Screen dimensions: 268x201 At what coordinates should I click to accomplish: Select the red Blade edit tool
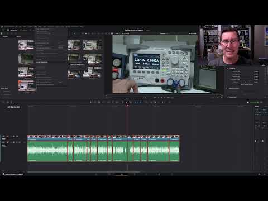127,102
